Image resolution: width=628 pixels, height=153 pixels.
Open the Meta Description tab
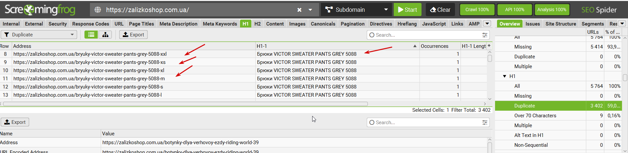(x=178, y=24)
